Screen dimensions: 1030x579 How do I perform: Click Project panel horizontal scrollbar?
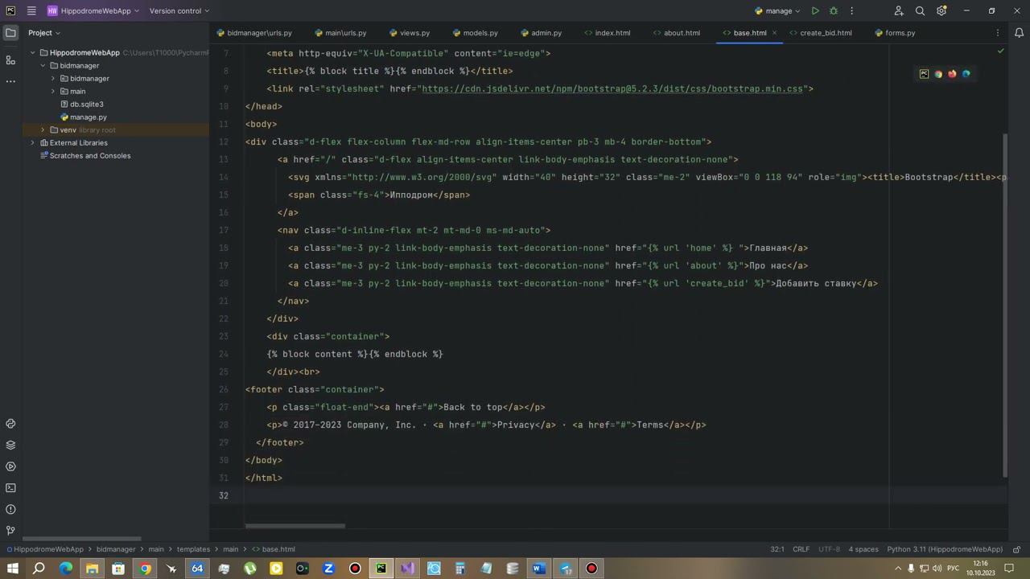coord(81,539)
